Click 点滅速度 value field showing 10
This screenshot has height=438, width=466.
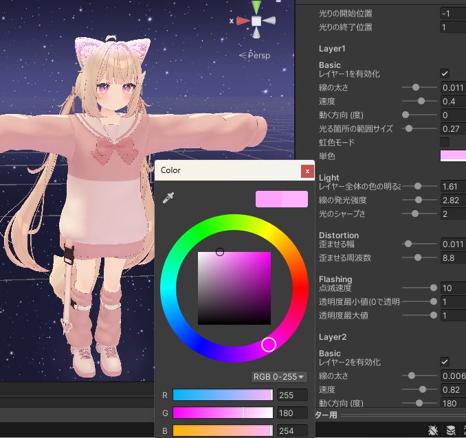(453, 288)
